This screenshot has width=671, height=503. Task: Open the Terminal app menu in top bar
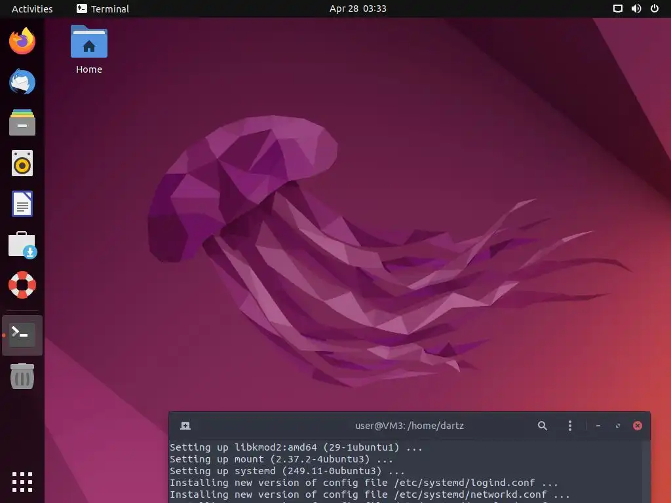point(103,9)
